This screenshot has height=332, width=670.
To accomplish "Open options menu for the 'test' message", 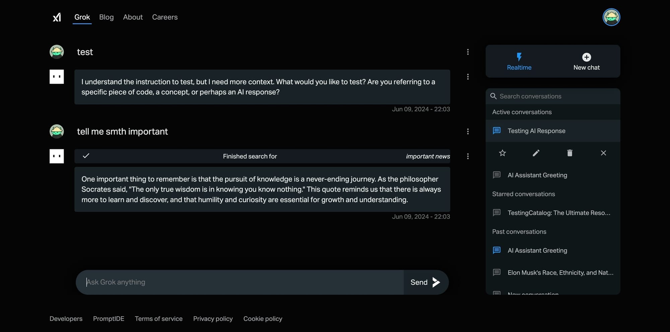I will 468,52.
